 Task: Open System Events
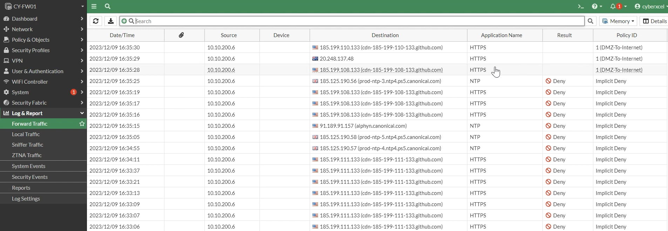43,166
